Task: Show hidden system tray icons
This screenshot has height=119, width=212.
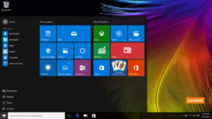Action: pyautogui.click(x=182, y=115)
